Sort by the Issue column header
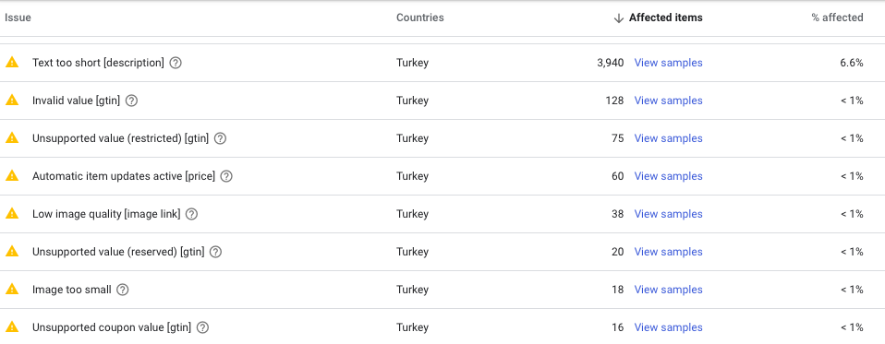The image size is (885, 344). click(x=18, y=18)
